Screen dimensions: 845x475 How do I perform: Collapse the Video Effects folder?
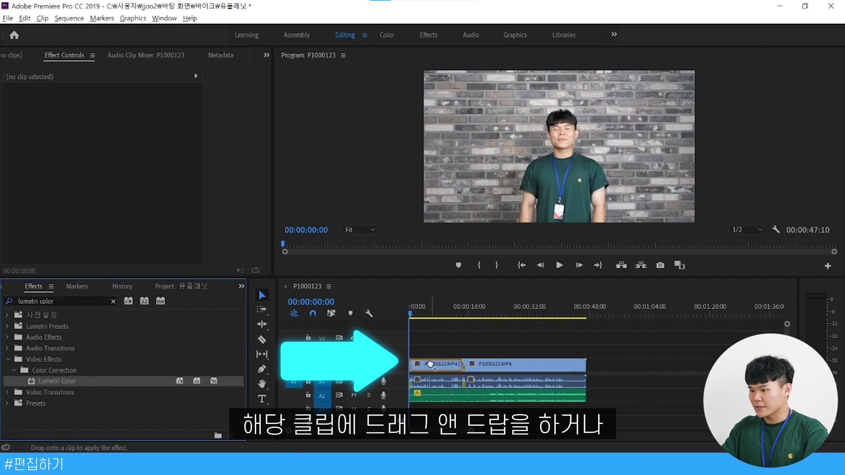coord(7,359)
